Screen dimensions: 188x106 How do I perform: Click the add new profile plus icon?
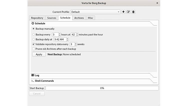point(123,12)
